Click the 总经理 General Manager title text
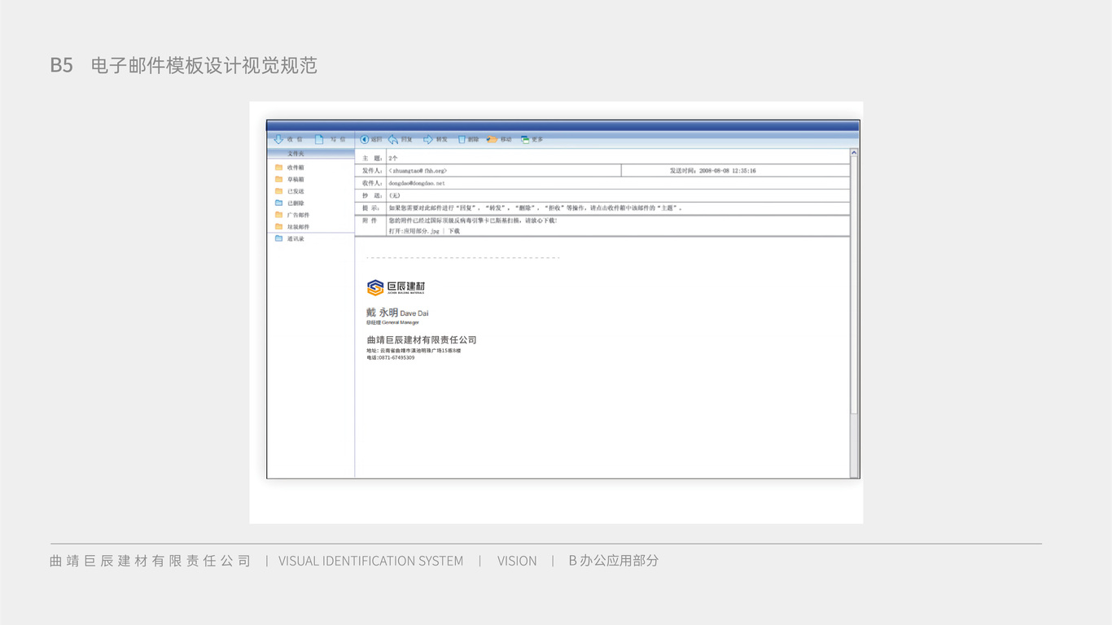The image size is (1112, 625). point(393,322)
